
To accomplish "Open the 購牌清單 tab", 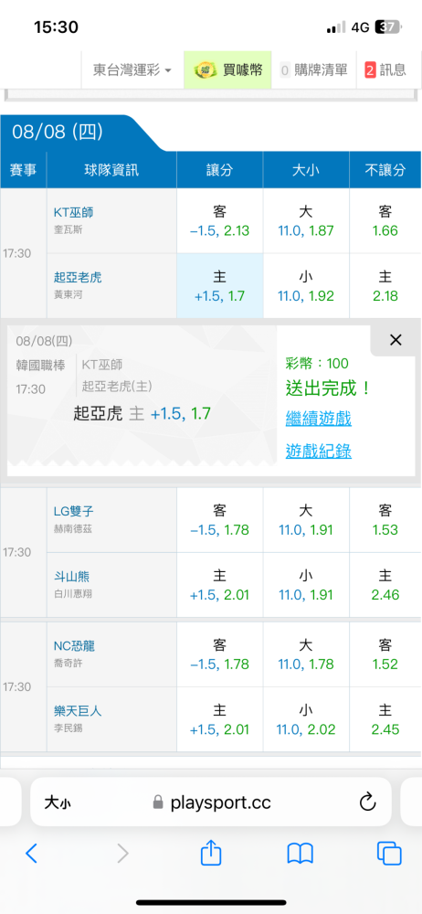I will pyautogui.click(x=314, y=70).
